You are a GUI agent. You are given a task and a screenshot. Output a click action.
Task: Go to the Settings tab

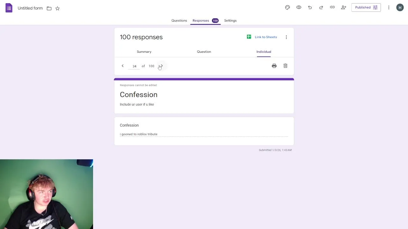tap(230, 20)
